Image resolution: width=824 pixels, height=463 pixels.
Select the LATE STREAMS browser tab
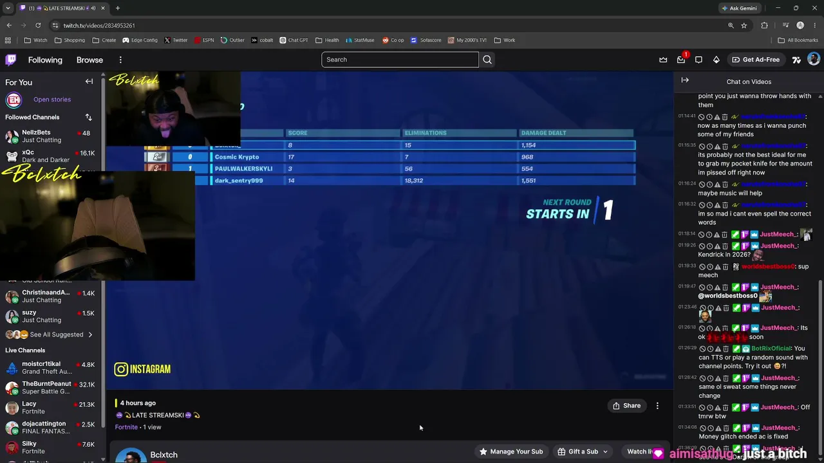62,8
